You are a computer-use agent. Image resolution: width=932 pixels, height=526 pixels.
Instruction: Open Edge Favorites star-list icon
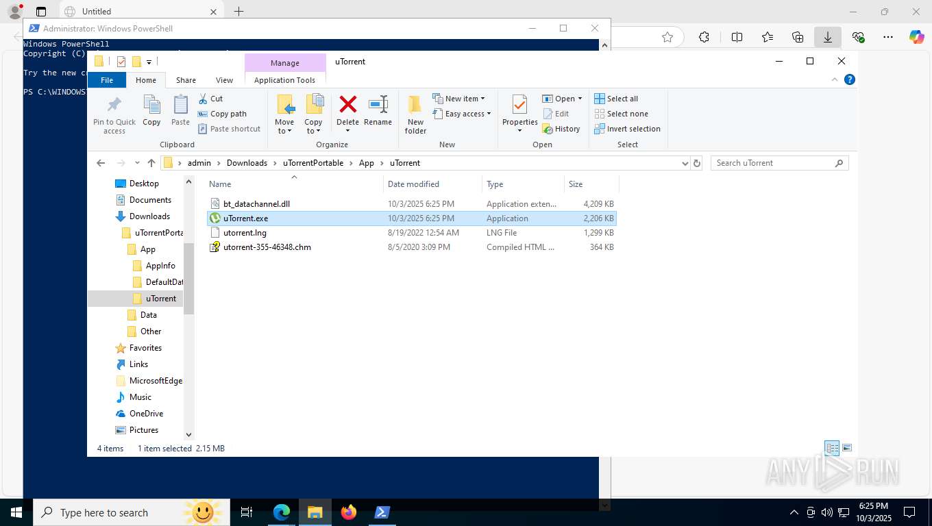click(768, 37)
